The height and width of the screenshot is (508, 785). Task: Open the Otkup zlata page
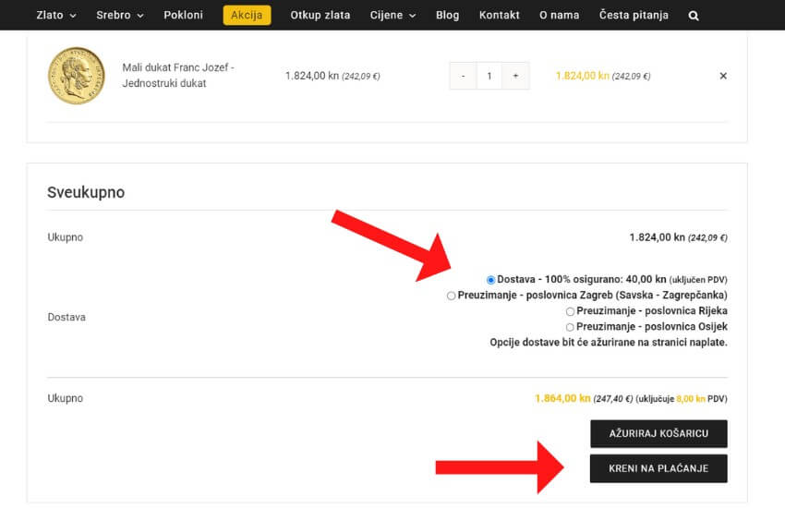(x=320, y=16)
